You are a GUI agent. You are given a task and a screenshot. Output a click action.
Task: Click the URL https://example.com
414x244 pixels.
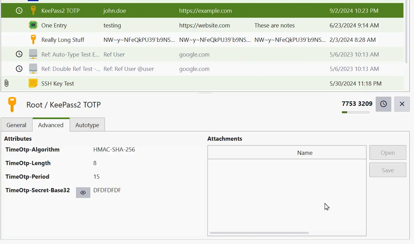[205, 11]
